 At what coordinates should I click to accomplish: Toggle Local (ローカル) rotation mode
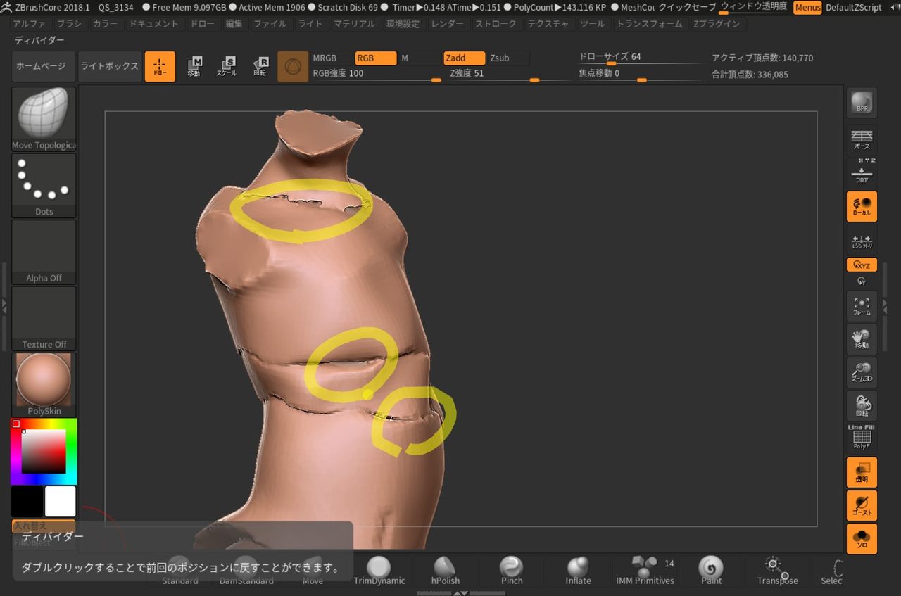tap(862, 206)
